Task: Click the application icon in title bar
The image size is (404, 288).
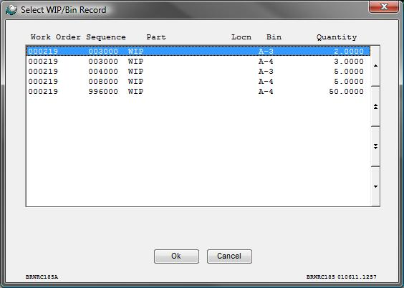Action: click(x=11, y=10)
